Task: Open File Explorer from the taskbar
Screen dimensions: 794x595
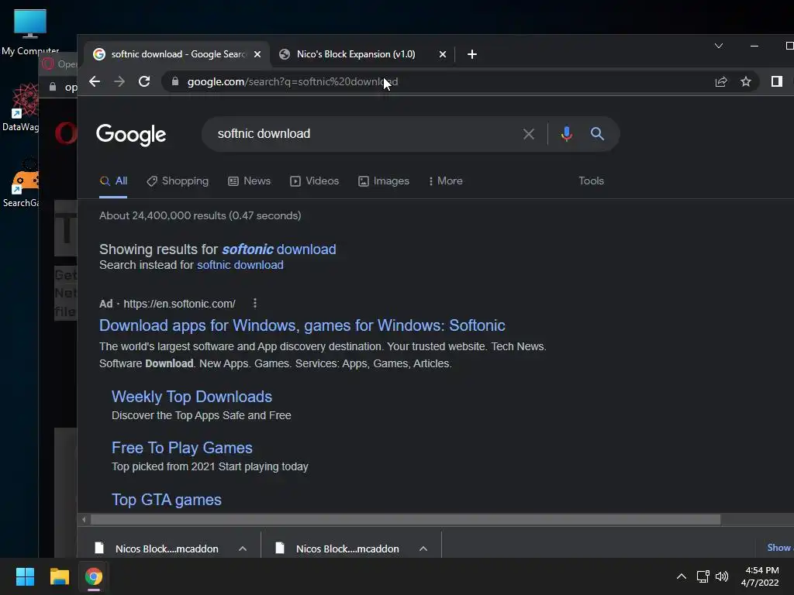Action: pyautogui.click(x=59, y=576)
